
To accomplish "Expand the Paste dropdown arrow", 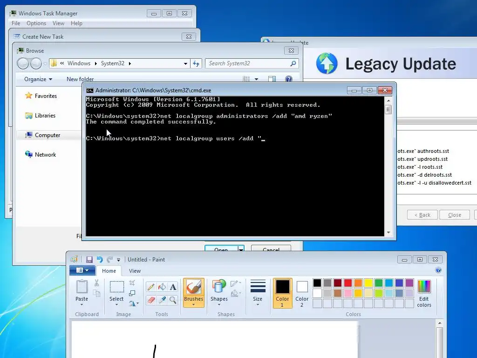I will (x=82, y=305).
